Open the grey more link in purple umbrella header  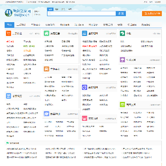pyautogui.click(x=155, y=60)
